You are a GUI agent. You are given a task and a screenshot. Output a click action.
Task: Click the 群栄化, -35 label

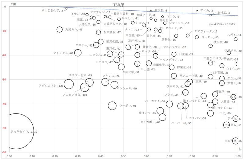click(184, 68)
